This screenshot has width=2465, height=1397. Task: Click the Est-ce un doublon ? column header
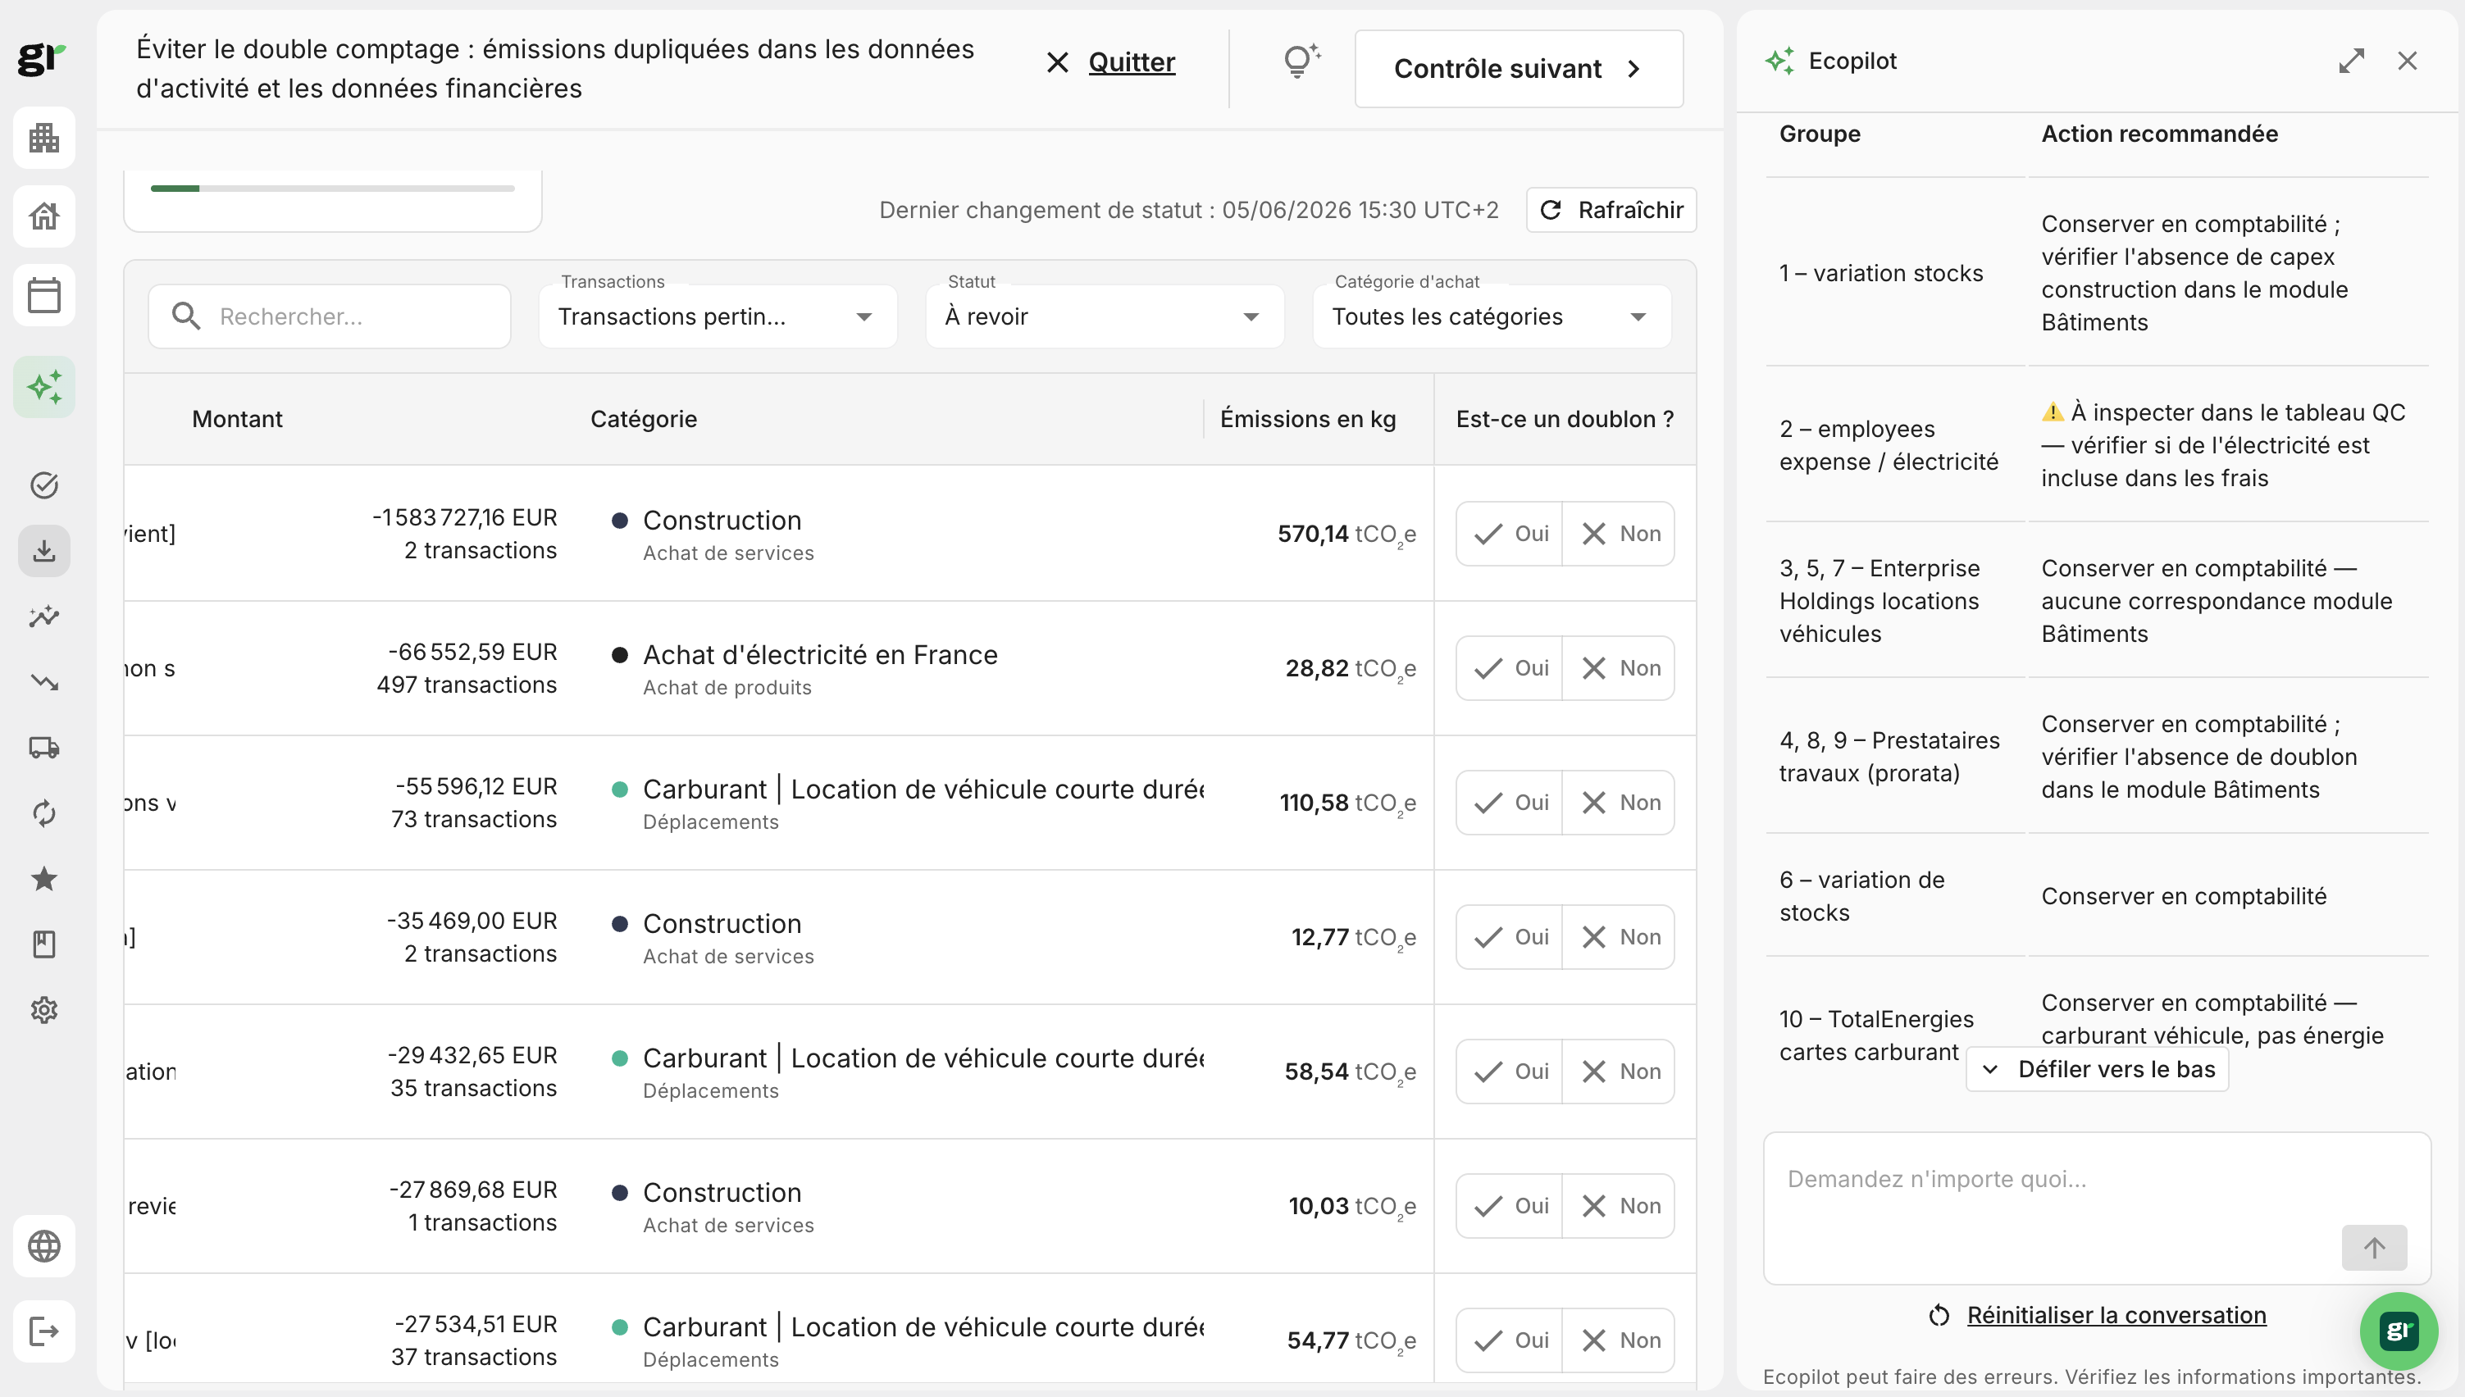pyautogui.click(x=1565, y=419)
